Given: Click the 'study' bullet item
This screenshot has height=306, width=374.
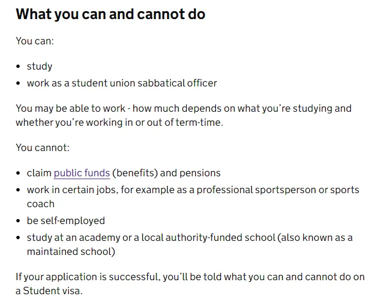Looking at the screenshot, I should pos(39,66).
